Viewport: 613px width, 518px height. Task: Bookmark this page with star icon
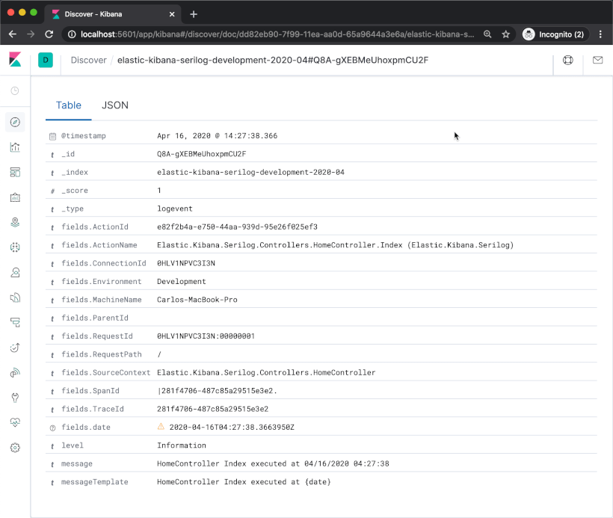point(506,34)
